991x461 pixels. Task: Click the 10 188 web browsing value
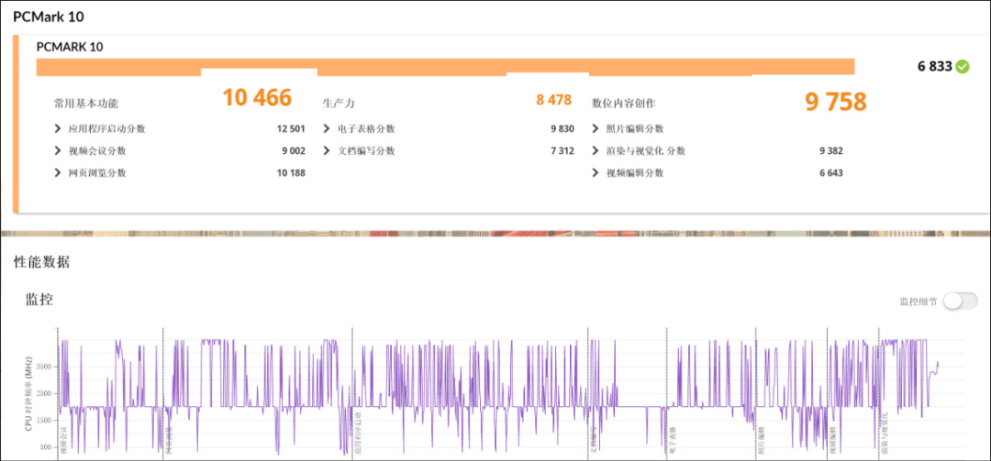point(291,173)
